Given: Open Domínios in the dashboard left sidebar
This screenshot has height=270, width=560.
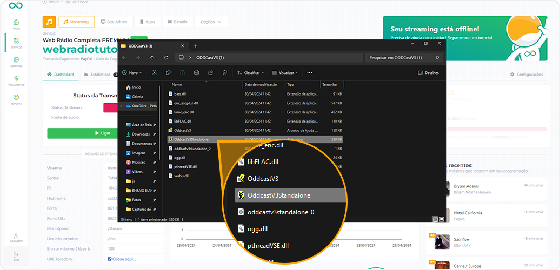Looking at the screenshot, I should coord(16,62).
